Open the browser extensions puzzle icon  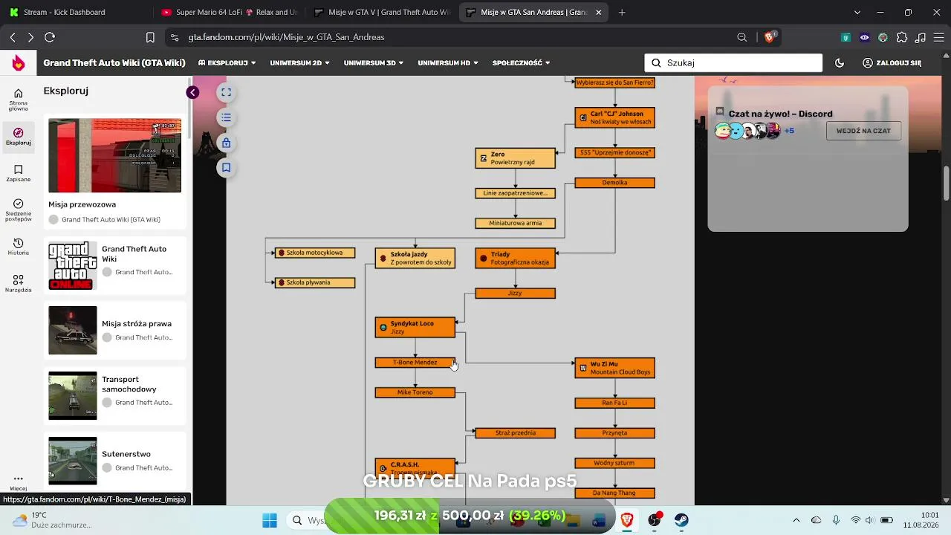(902, 37)
